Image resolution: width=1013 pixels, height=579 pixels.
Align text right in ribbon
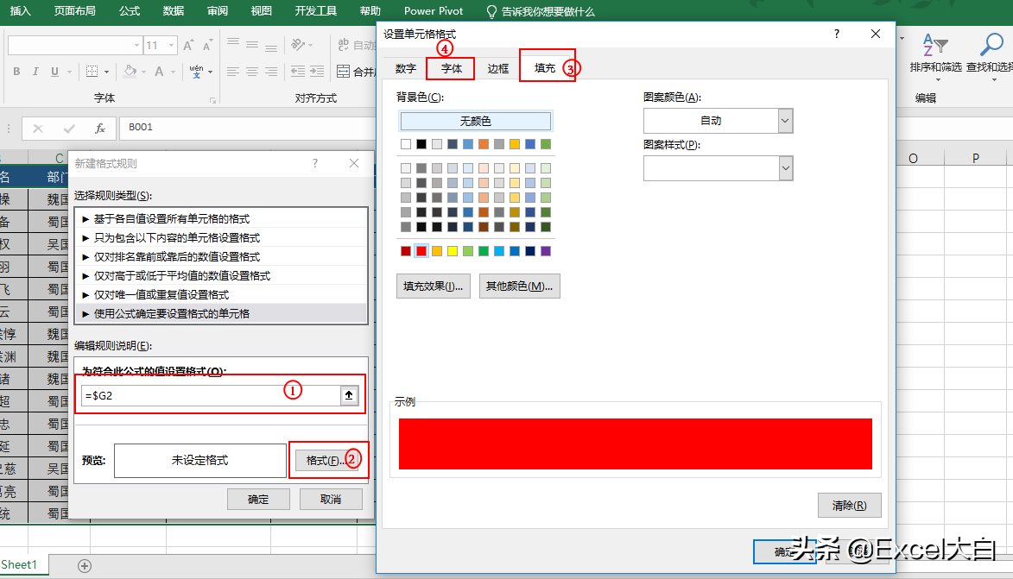pos(271,72)
